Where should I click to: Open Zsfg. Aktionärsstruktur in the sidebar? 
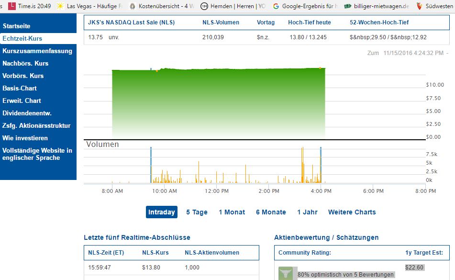pos(36,125)
